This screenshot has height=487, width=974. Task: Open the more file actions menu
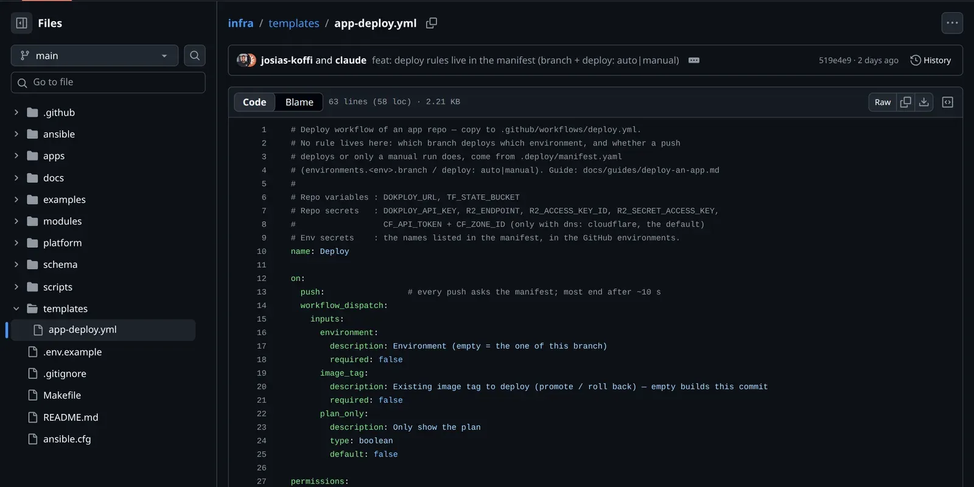(952, 23)
